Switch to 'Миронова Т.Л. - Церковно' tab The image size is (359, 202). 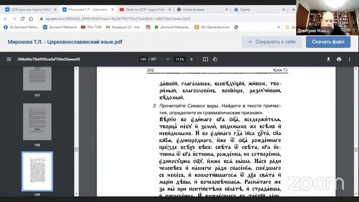pyautogui.click(x=88, y=10)
